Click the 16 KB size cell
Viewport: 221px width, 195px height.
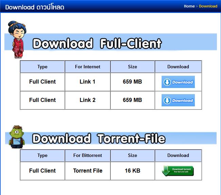point(132,171)
